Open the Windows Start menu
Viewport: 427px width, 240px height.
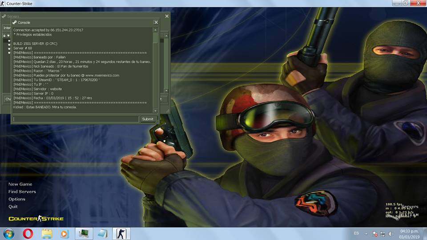[x=8, y=234]
